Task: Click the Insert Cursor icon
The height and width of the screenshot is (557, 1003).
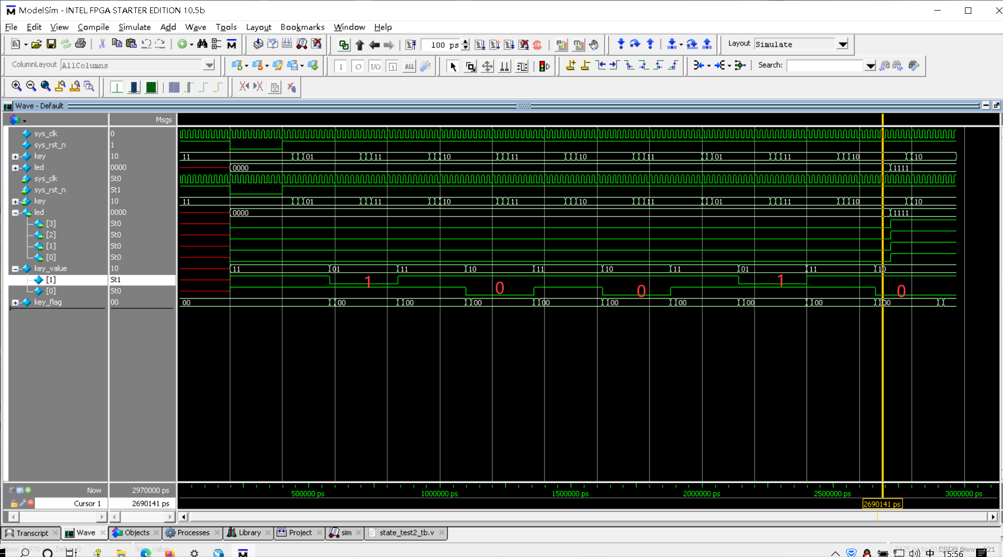Action: click(x=571, y=66)
